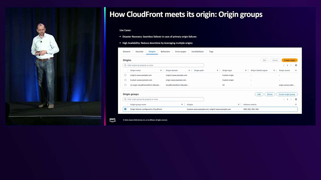Click Delete in the Origins section

point(275,60)
